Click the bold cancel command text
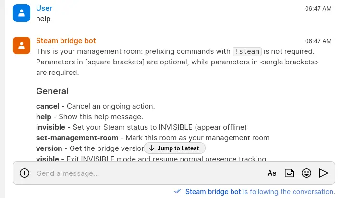This screenshot has width=343, height=198. [48, 106]
